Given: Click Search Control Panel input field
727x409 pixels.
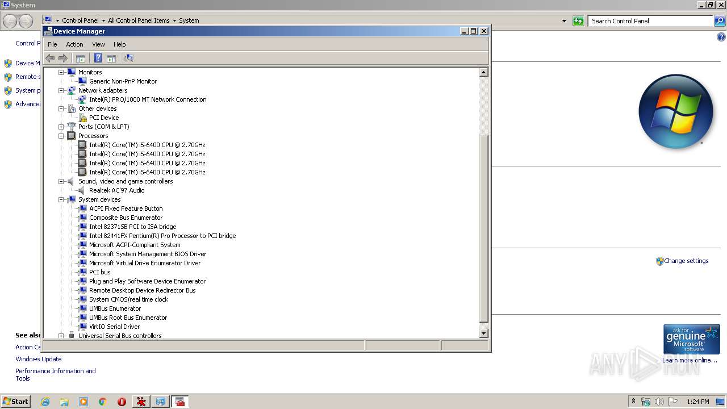Looking at the screenshot, I should pyautogui.click(x=650, y=21).
